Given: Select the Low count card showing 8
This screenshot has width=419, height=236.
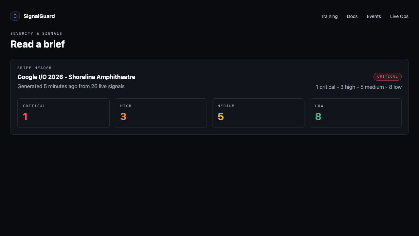Looking at the screenshot, I should 355,113.
